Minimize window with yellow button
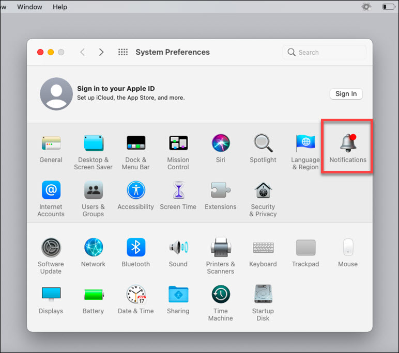Viewport: 399px width, 353px height. [x=51, y=52]
